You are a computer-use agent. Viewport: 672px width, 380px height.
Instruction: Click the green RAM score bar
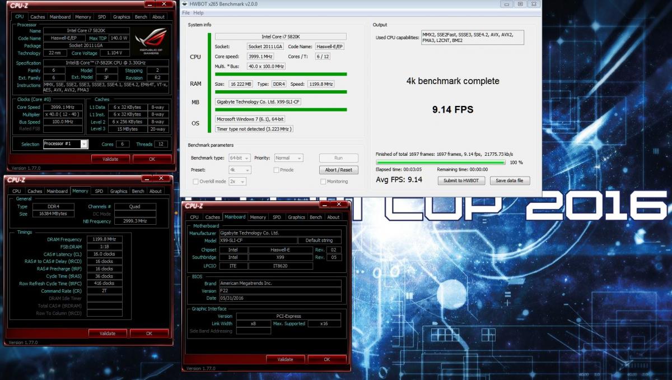(x=281, y=91)
